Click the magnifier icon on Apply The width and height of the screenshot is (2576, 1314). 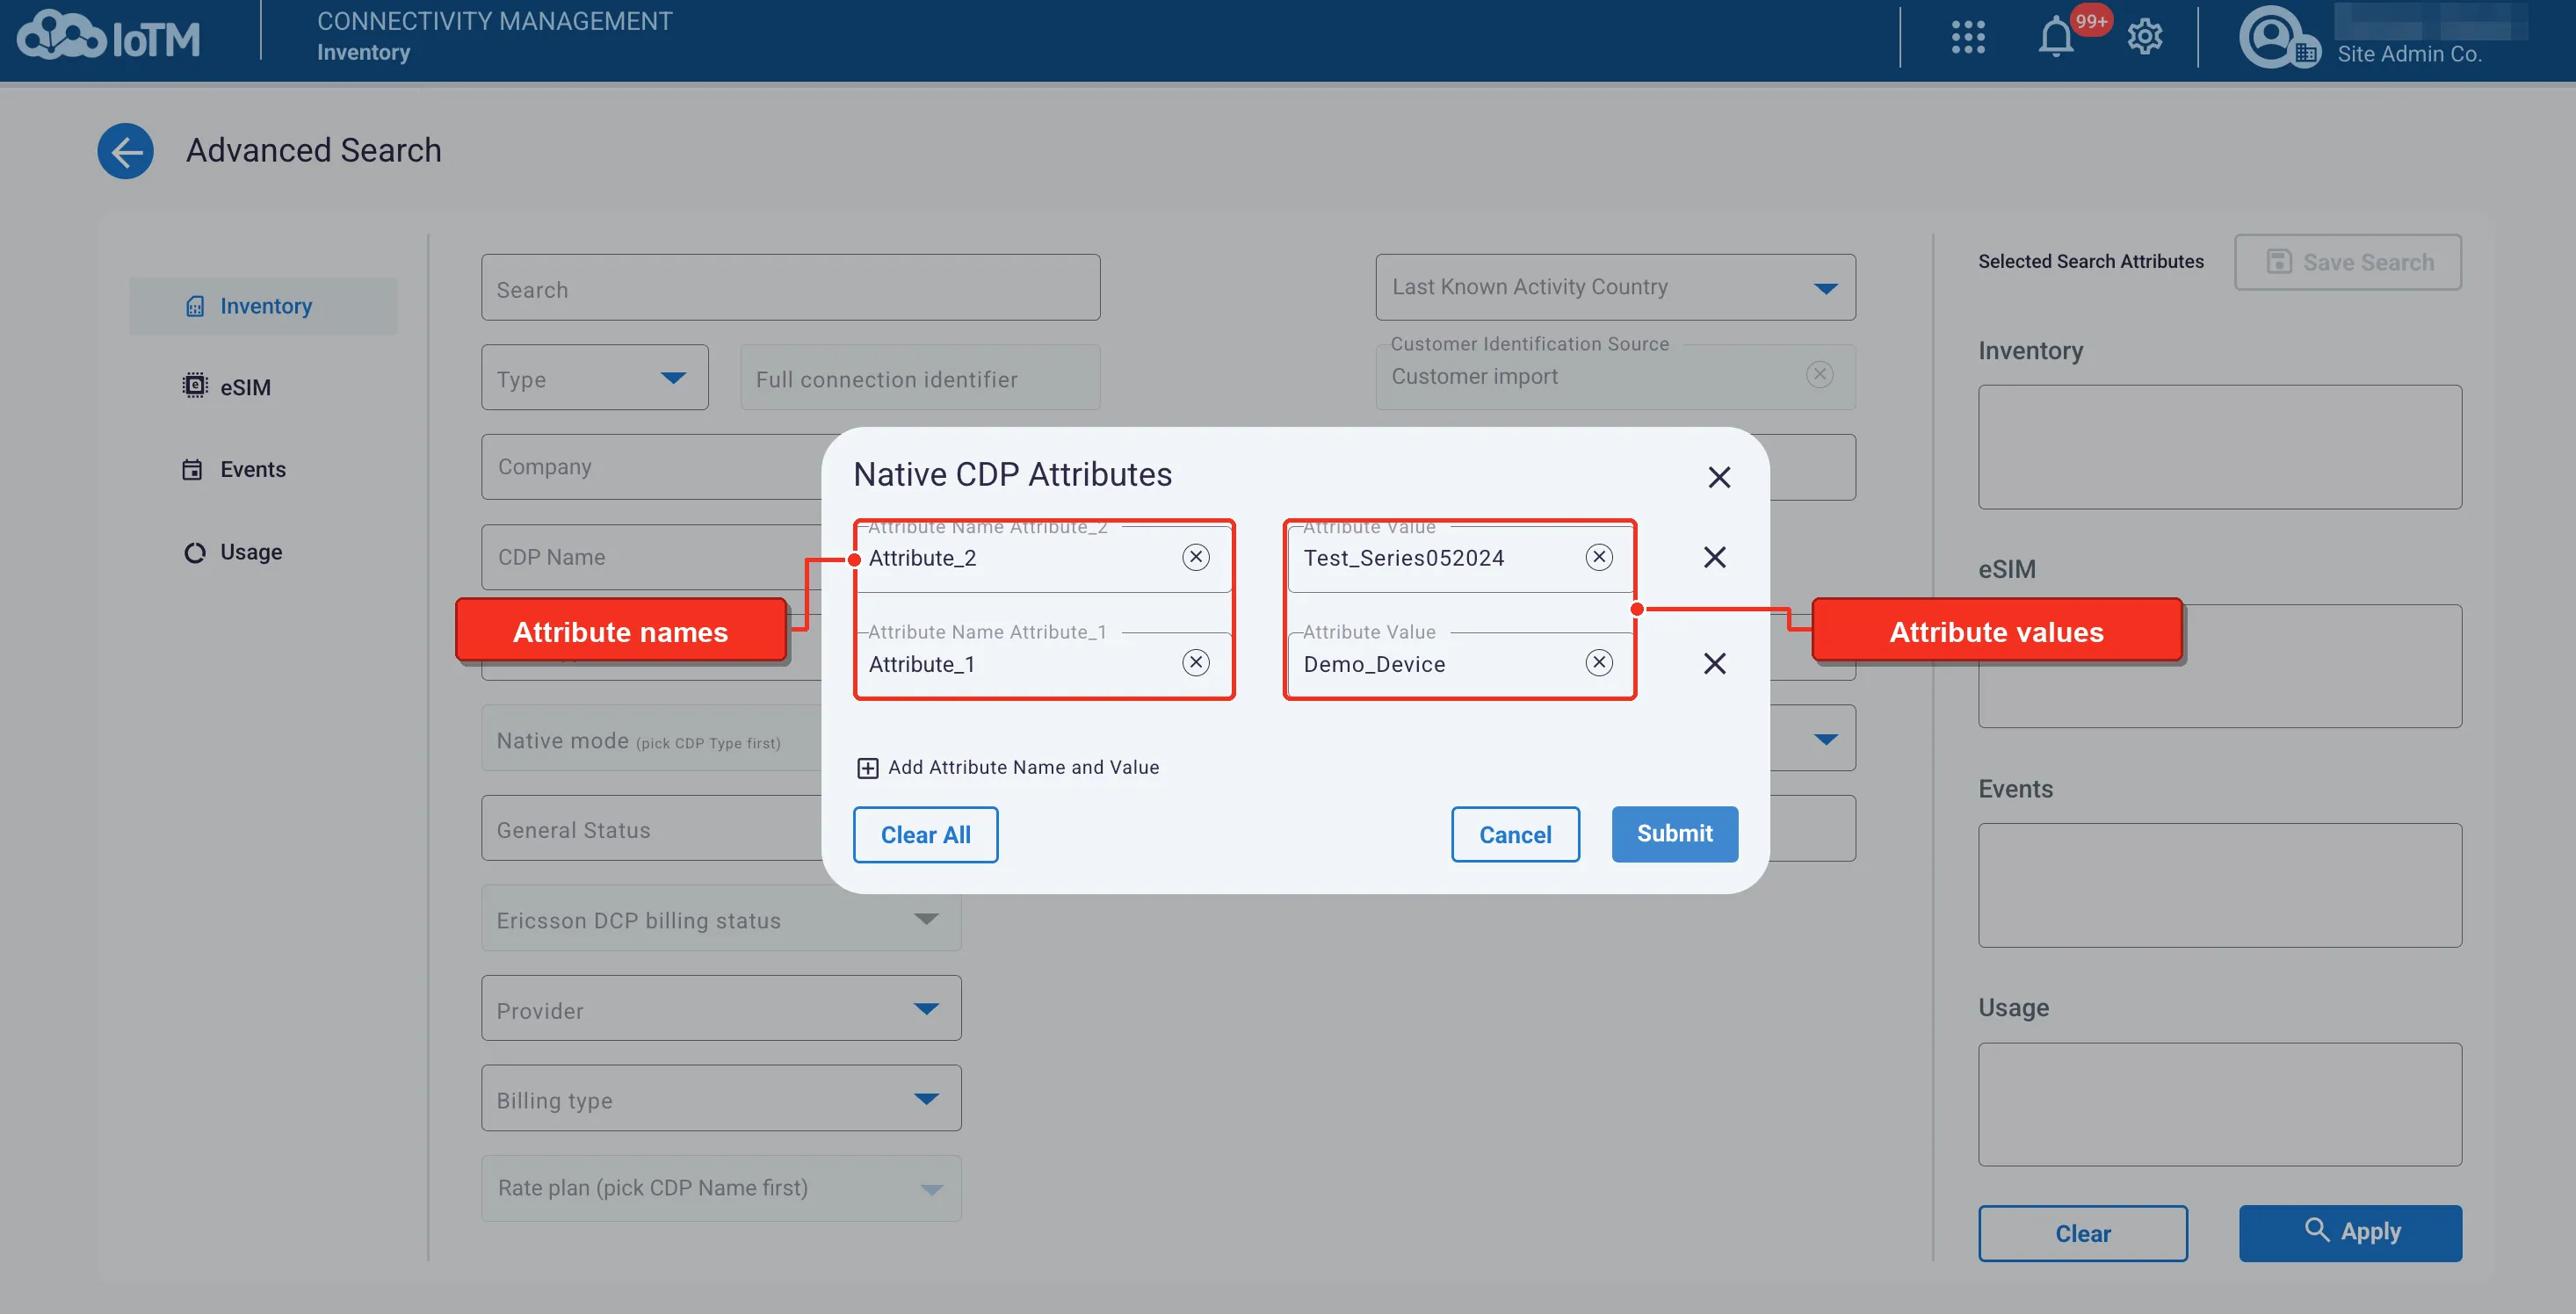click(2317, 1230)
